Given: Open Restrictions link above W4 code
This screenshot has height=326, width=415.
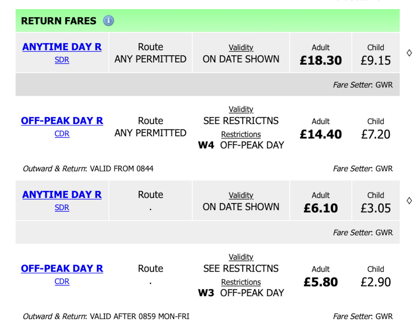Looking at the screenshot, I should [241, 134].
